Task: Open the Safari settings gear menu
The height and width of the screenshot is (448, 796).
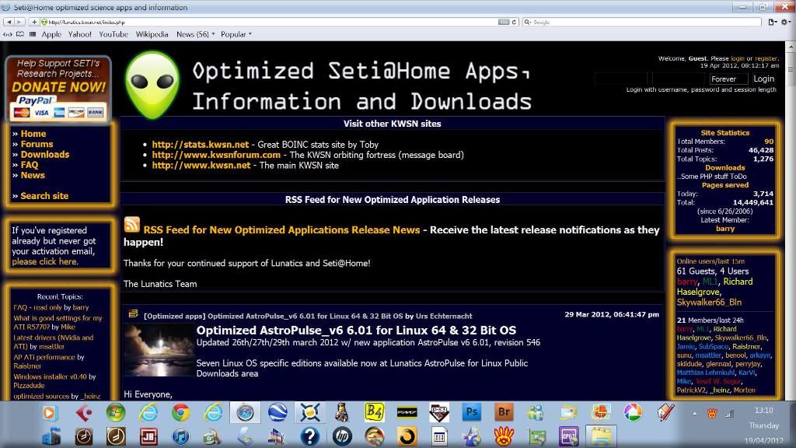Action: click(786, 22)
